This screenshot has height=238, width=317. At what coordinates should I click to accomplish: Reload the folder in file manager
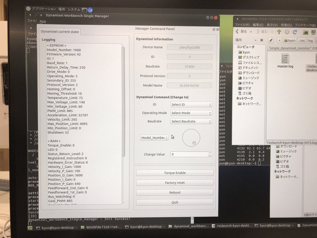295,32
